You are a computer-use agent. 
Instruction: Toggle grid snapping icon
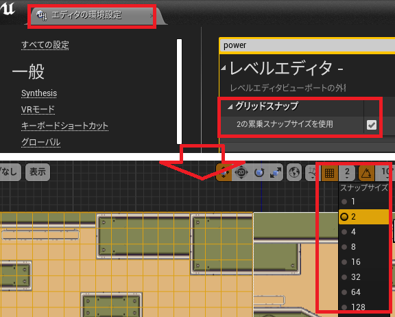click(x=329, y=173)
